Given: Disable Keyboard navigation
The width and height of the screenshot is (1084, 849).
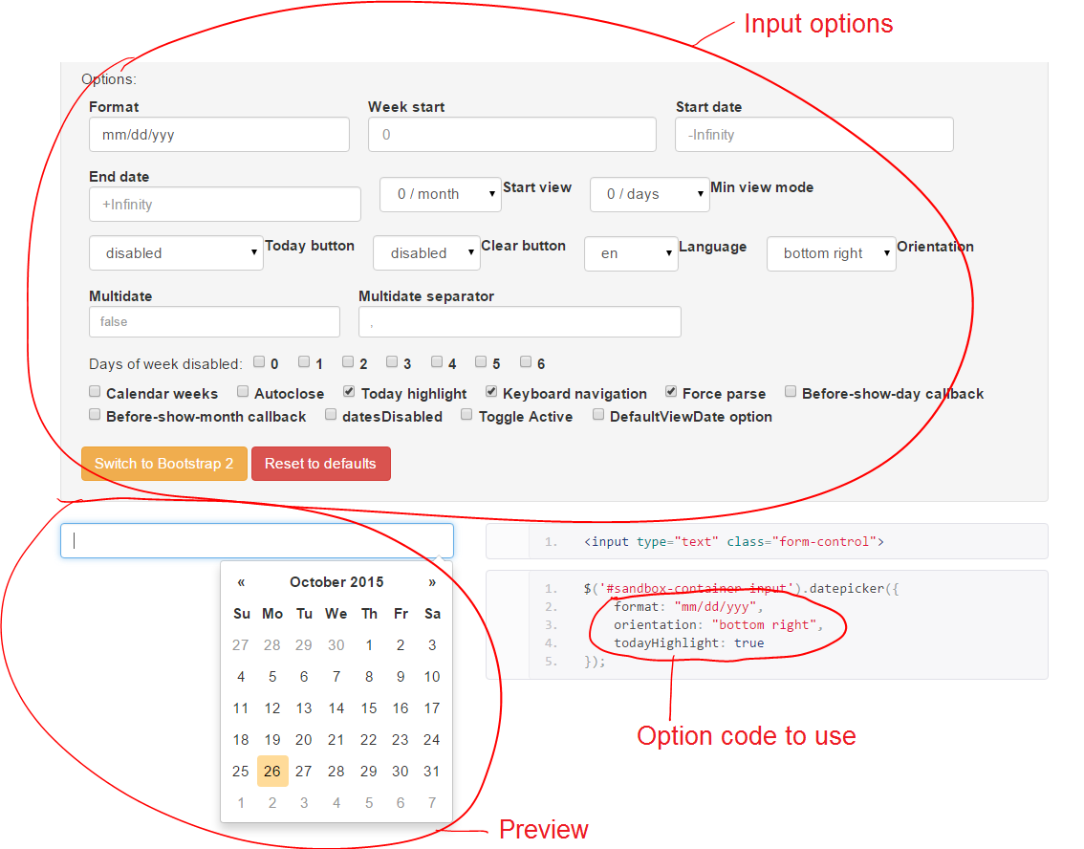Looking at the screenshot, I should 490,390.
